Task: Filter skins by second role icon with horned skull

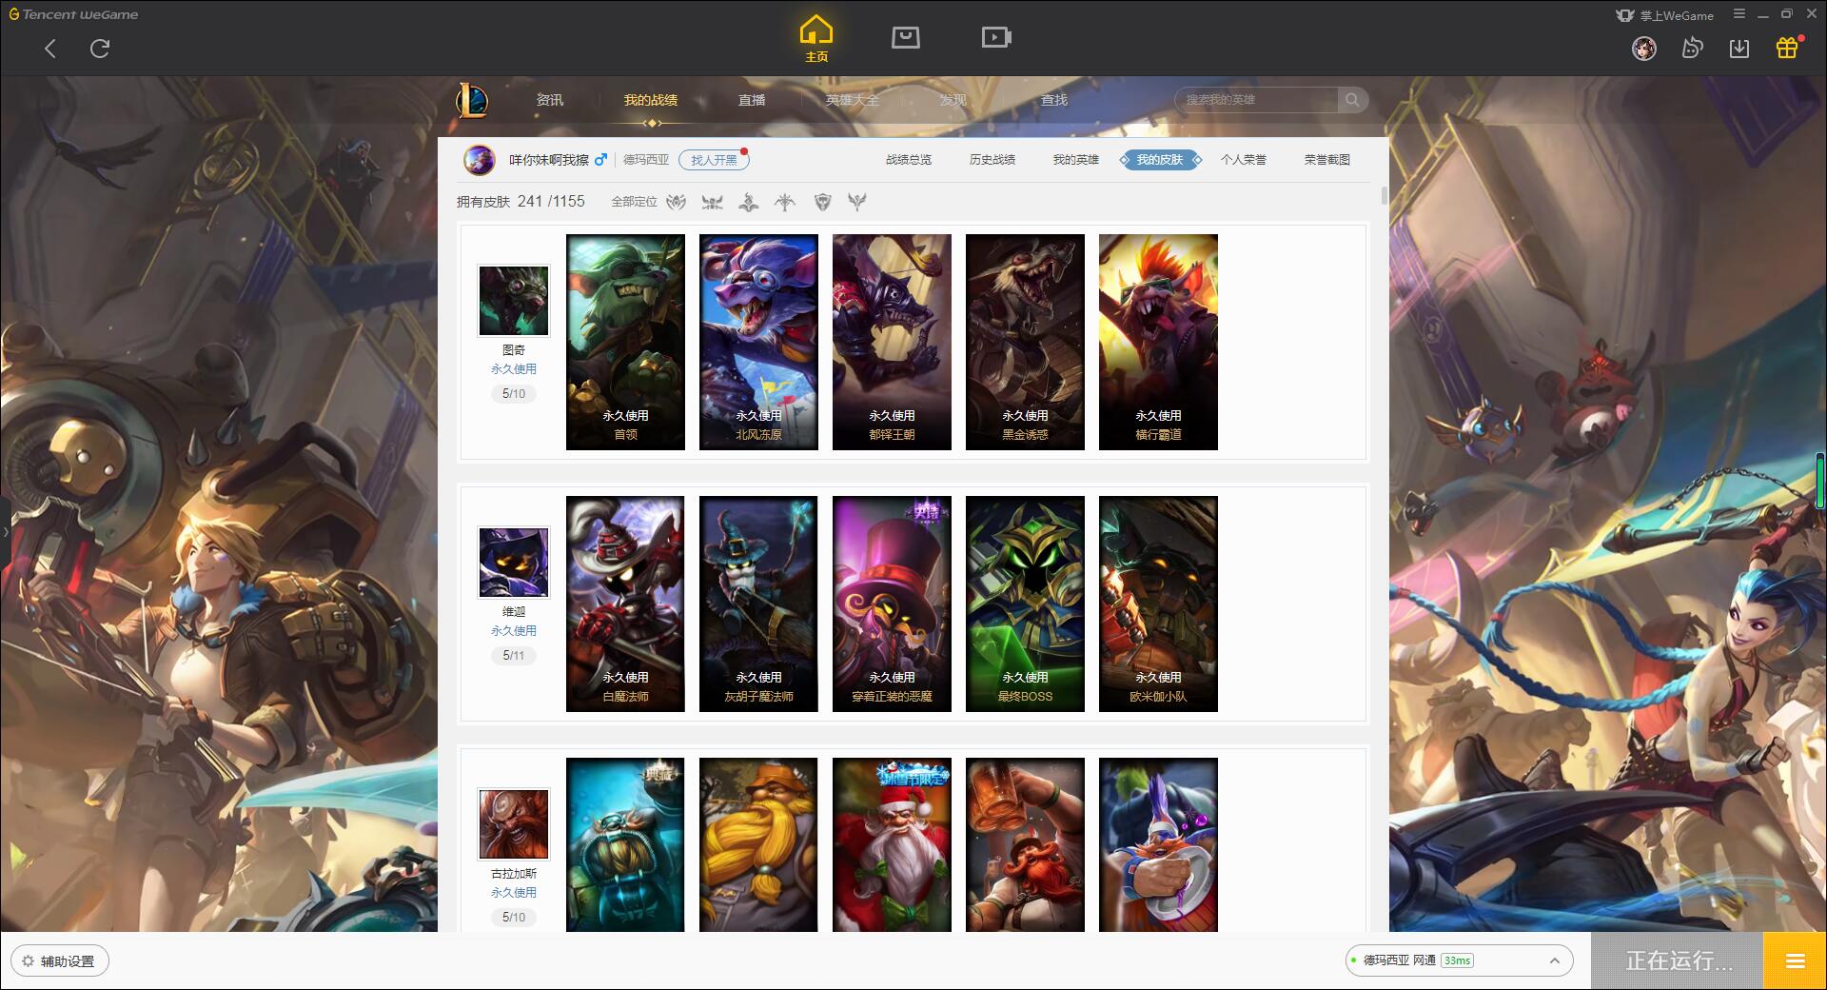Action: 712,202
